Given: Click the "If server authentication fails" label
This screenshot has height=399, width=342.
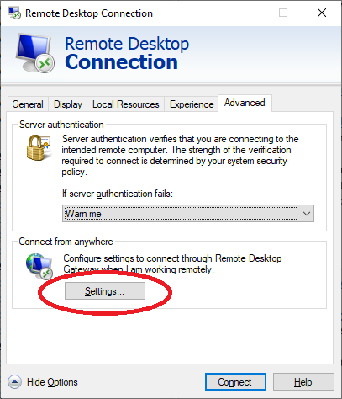Looking at the screenshot, I should (118, 194).
